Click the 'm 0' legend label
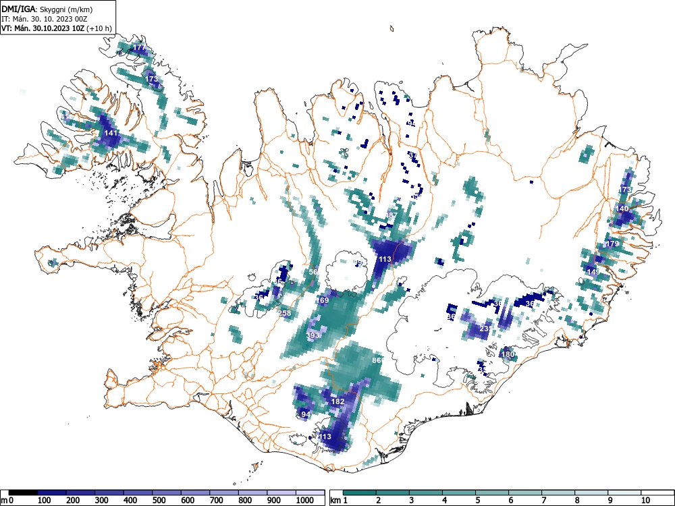The image size is (675, 506). point(7,501)
